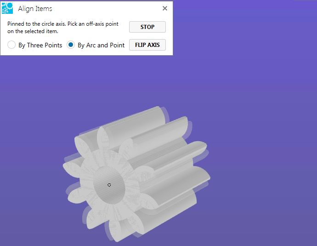
Task: Pick the small point marker inside the gear hole
Action: [x=109, y=185]
